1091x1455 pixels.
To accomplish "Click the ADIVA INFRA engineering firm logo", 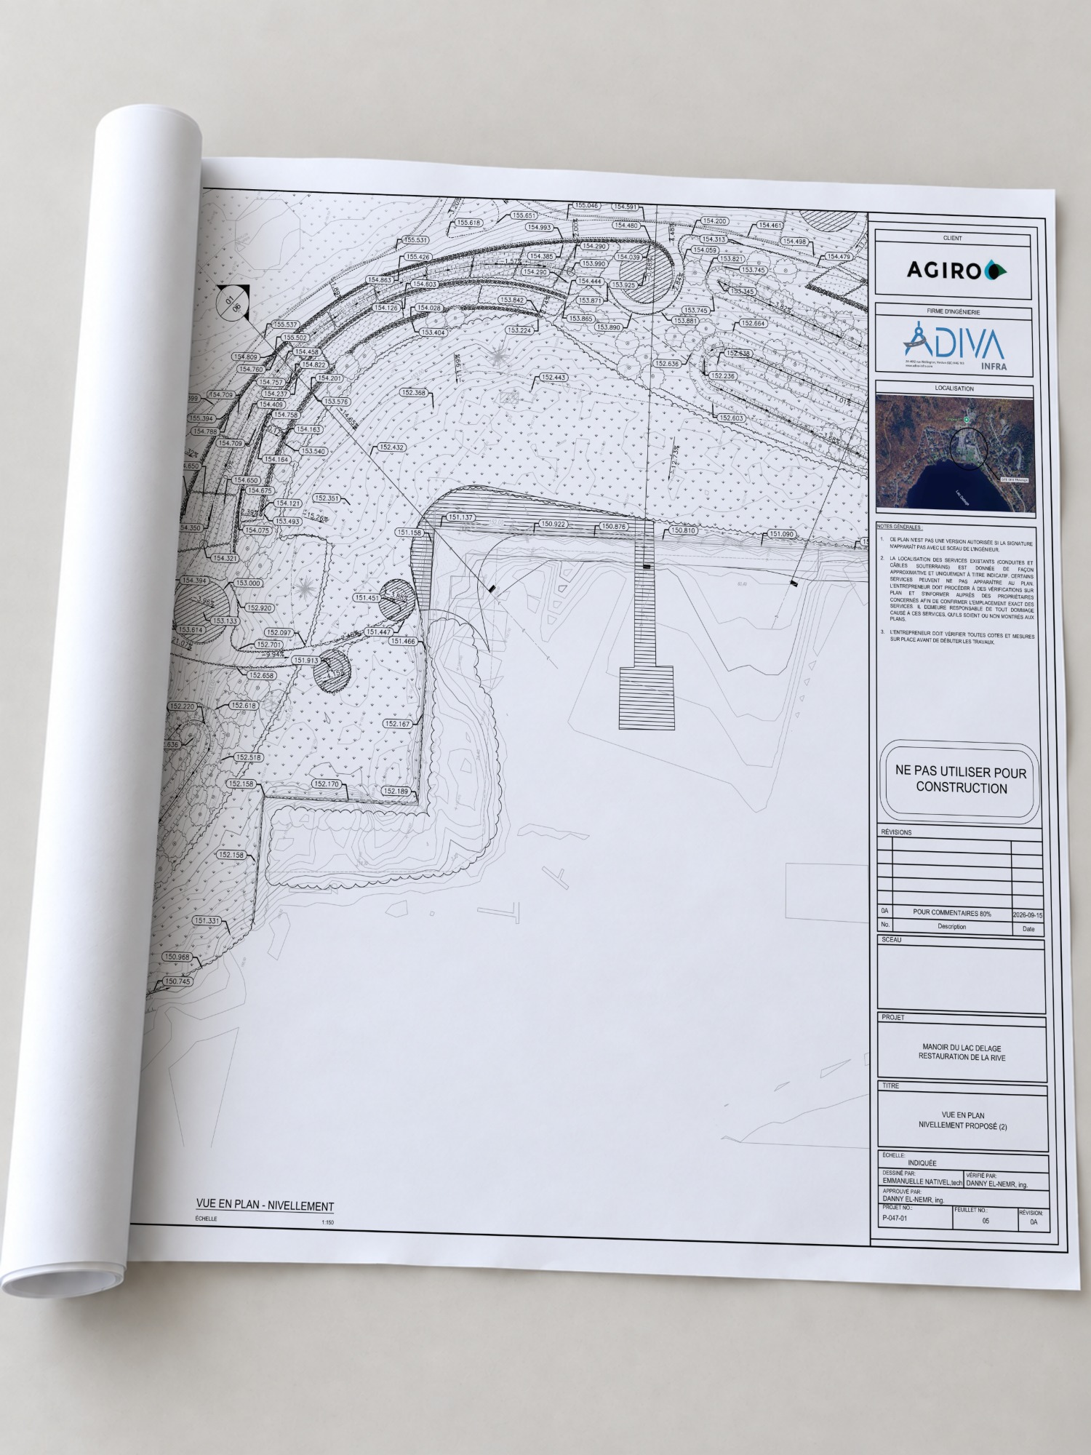I will pos(955,348).
